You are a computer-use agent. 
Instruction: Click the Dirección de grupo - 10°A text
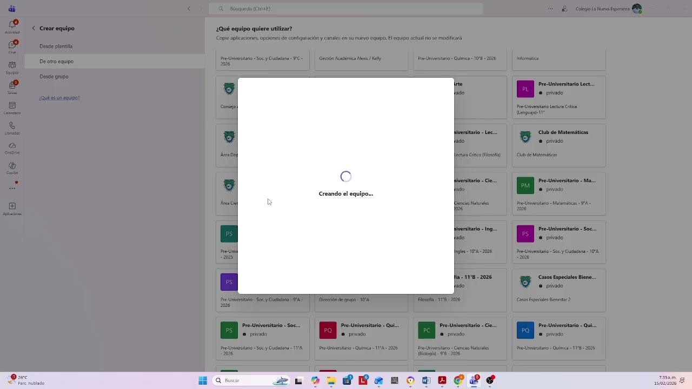(x=344, y=300)
